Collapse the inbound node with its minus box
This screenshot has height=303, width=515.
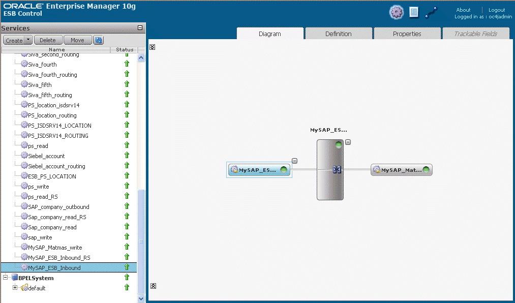pos(295,161)
